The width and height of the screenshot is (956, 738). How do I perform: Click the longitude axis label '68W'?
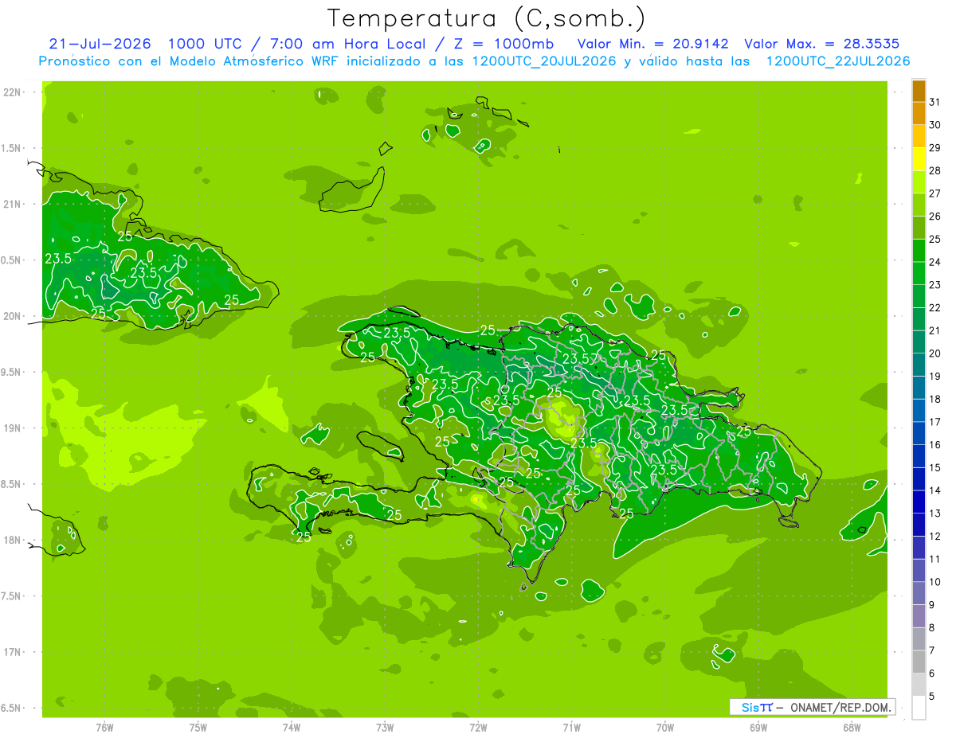click(852, 727)
